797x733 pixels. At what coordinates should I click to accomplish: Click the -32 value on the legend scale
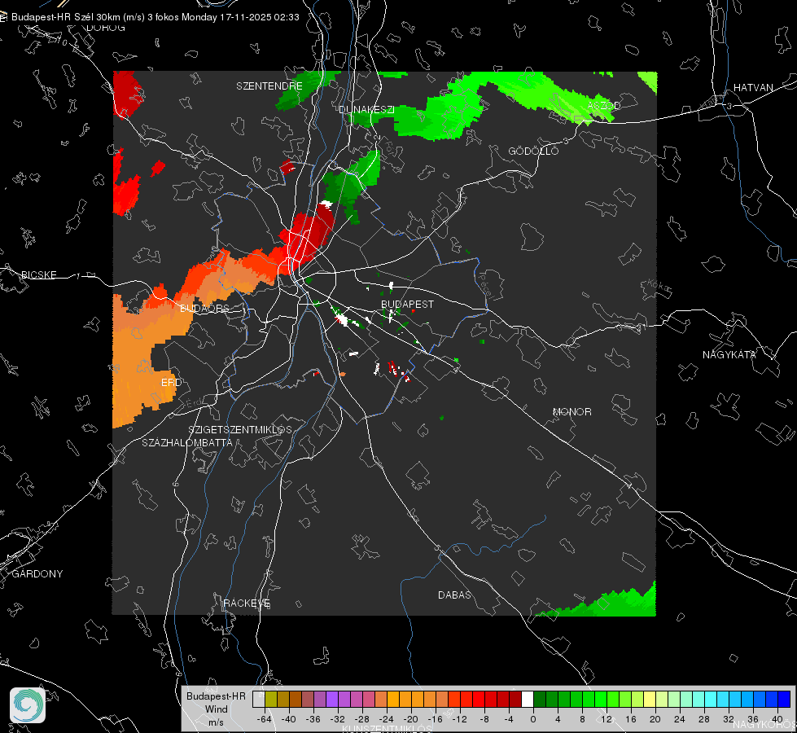tap(338, 719)
